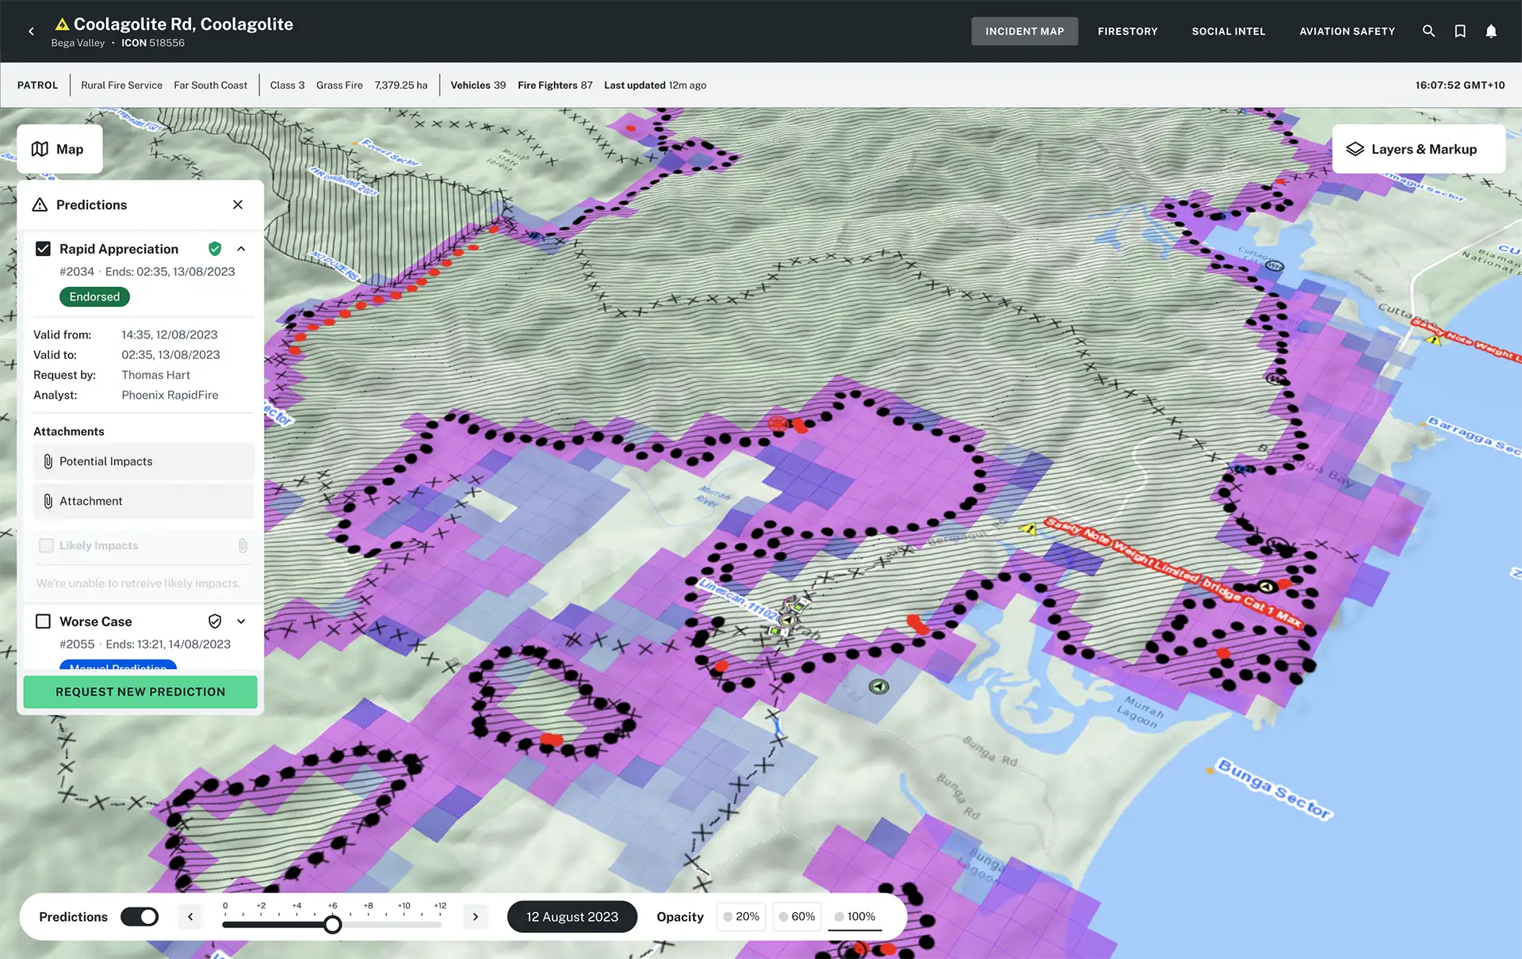
Task: Open the Attachment file item
Action: click(x=143, y=501)
